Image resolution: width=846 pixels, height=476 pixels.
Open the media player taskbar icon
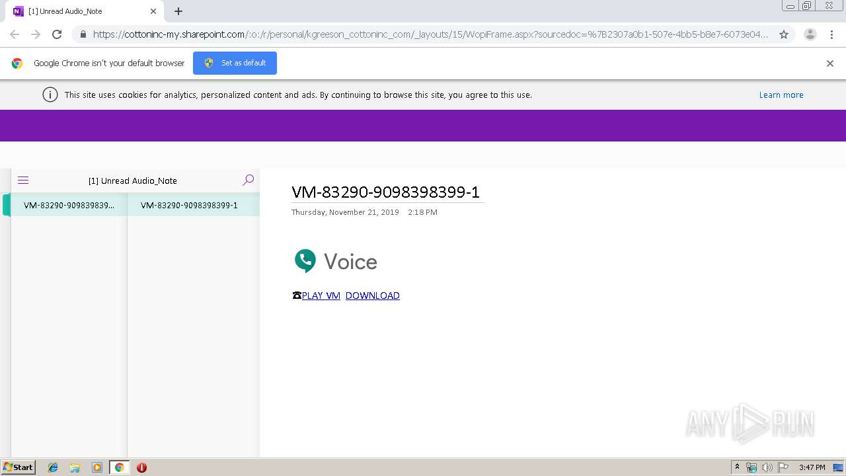coord(97,467)
